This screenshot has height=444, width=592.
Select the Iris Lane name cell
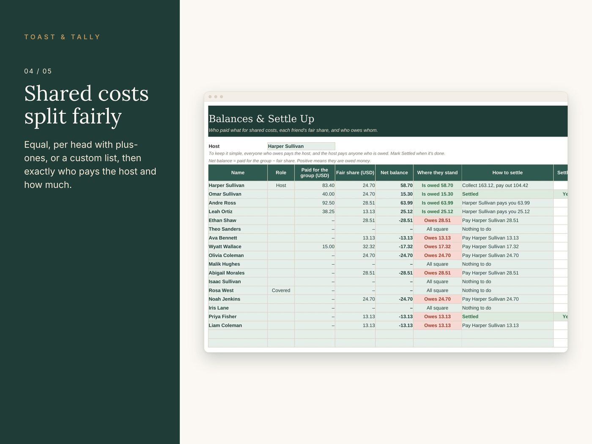(238, 308)
